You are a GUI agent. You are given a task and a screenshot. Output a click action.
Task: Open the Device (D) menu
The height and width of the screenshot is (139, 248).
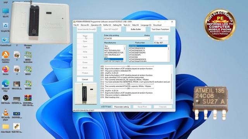click(x=85, y=25)
